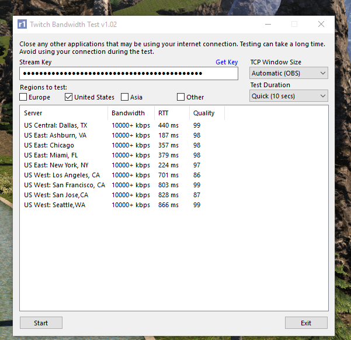Sort by the Server column header
Image resolution: width=351 pixels, height=340 pixels.
coord(64,113)
